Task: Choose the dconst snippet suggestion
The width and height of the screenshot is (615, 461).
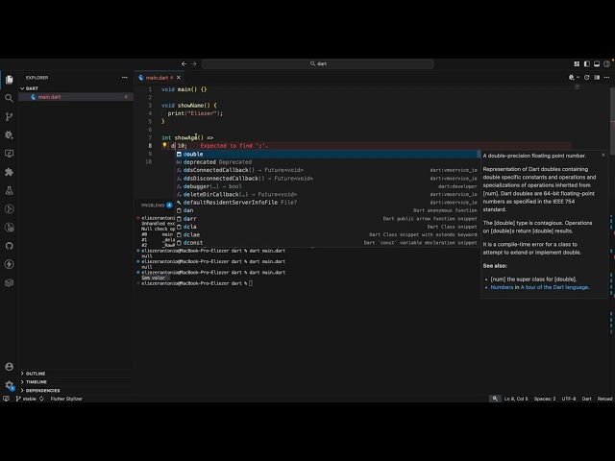Action: (327, 243)
